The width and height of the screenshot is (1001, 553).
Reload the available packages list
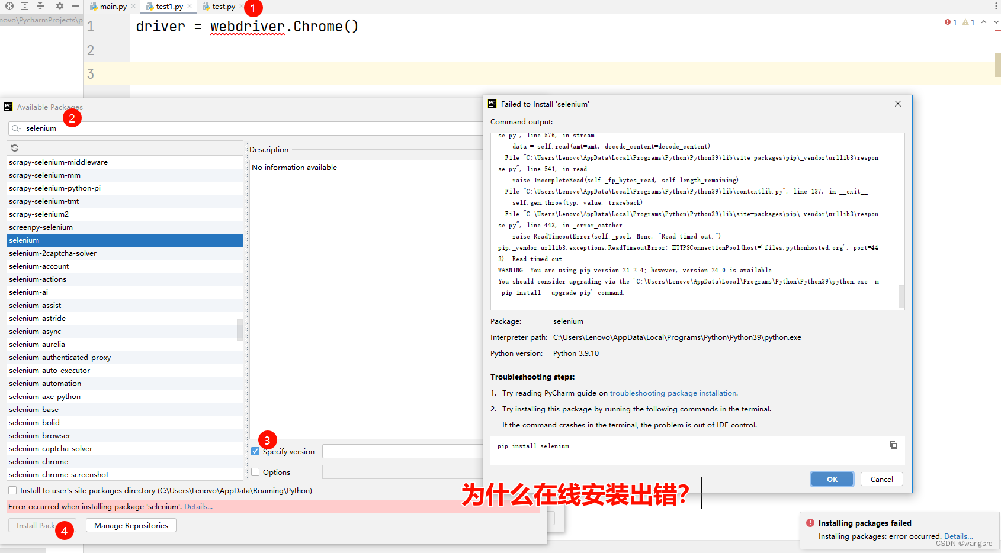[15, 148]
